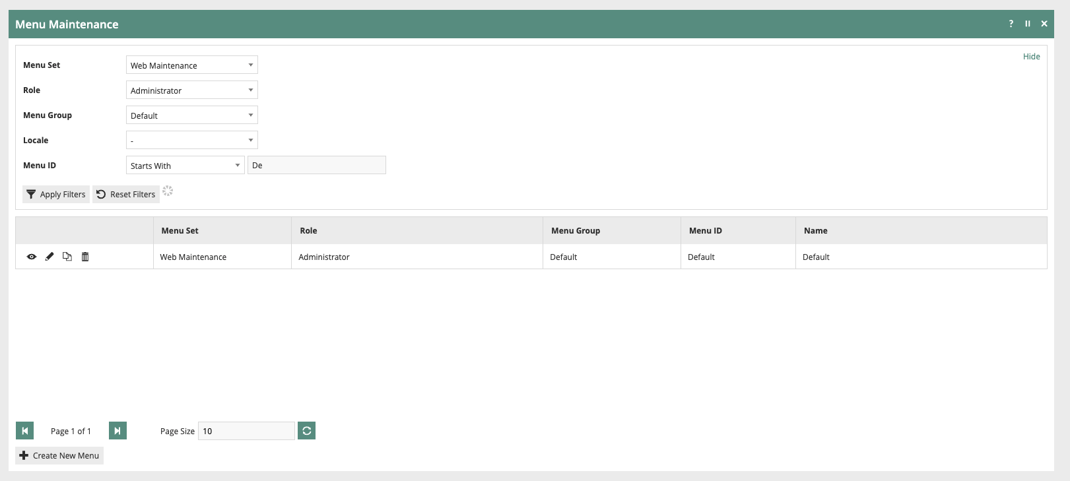Open the Starts With operator dropdown
1070x481 pixels.
pyautogui.click(x=185, y=166)
